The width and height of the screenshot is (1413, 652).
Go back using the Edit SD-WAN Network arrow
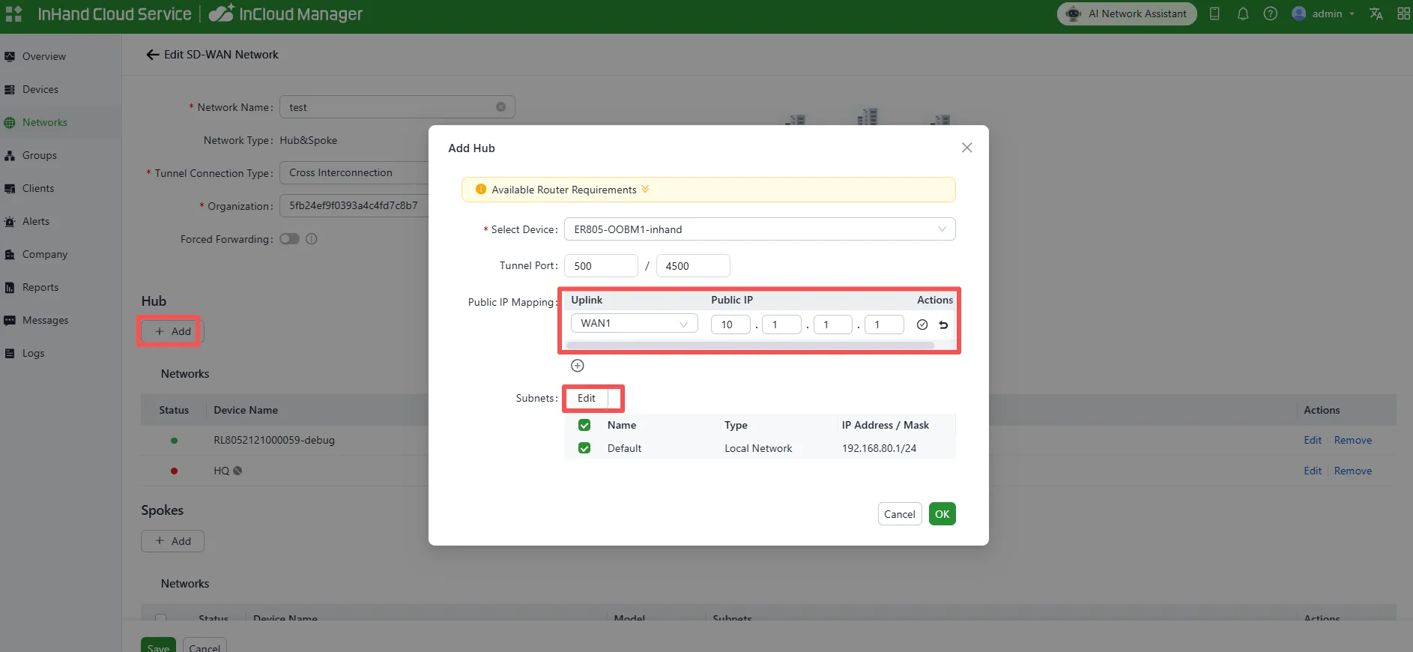coord(153,55)
